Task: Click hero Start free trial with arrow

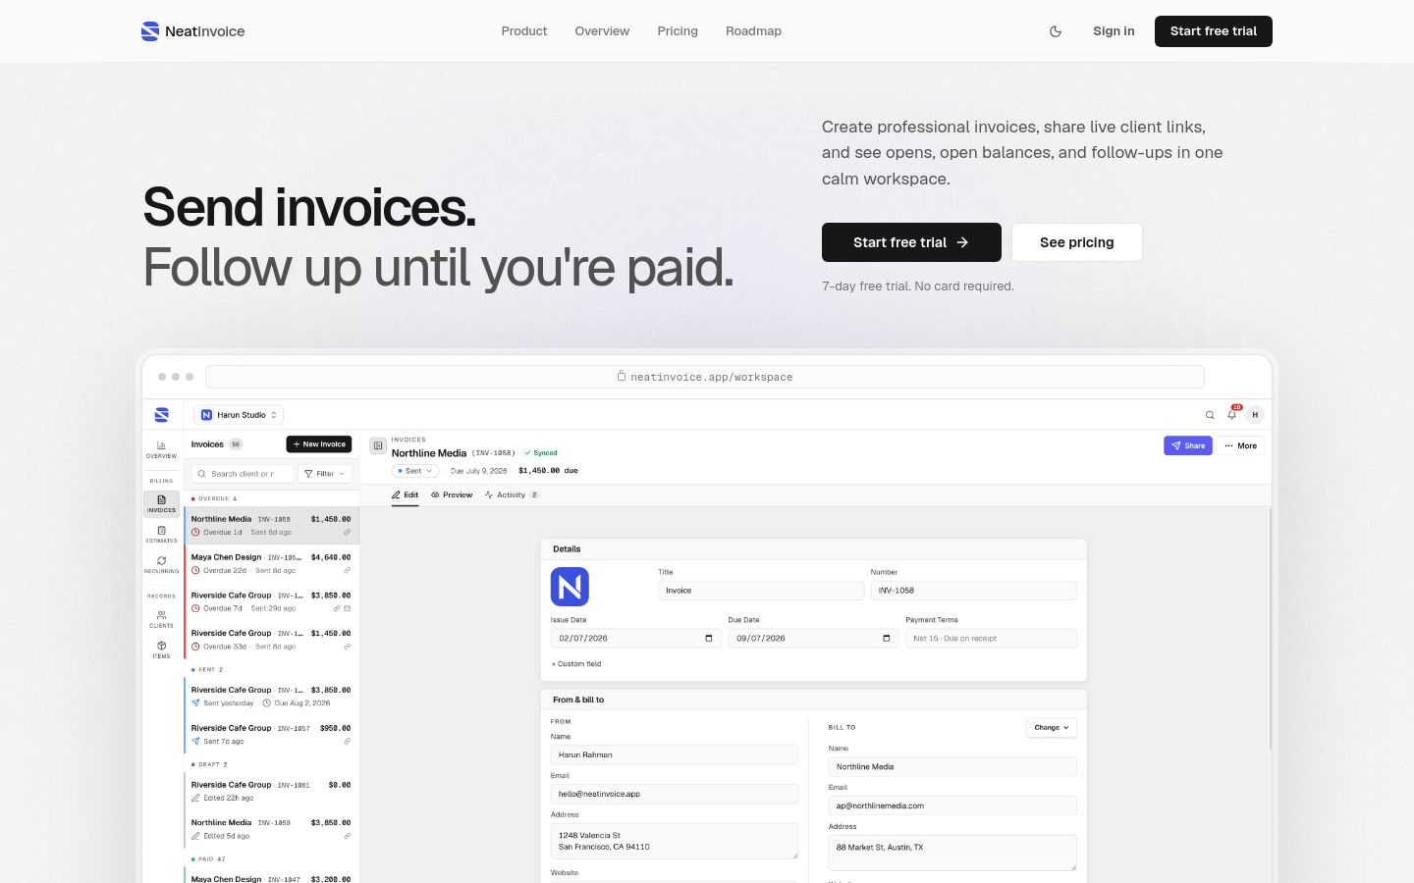Action: coord(911,242)
